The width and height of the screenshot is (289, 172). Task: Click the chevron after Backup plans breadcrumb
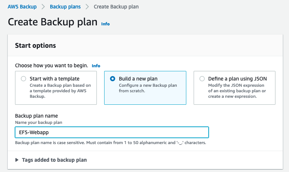tap(87, 7)
